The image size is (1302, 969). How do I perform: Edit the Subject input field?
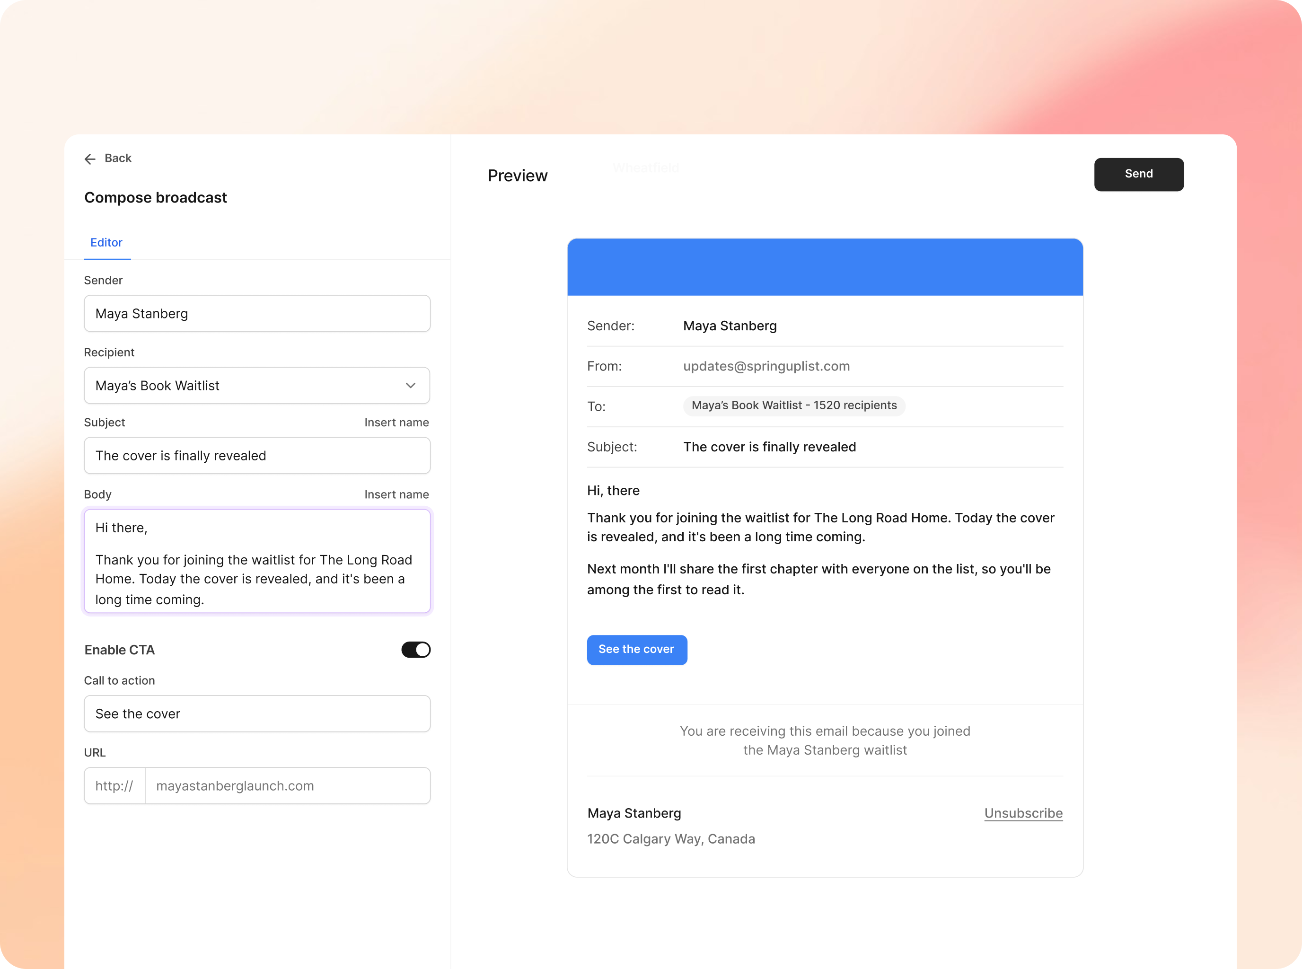(x=257, y=456)
